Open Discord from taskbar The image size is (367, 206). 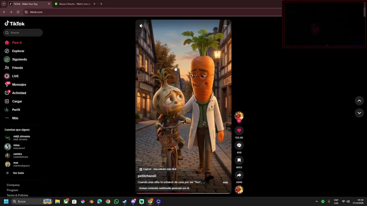click(133, 201)
